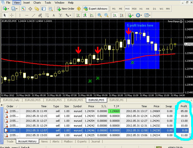Open the View menu
This screenshot has width=193, height=148.
point(17,3)
